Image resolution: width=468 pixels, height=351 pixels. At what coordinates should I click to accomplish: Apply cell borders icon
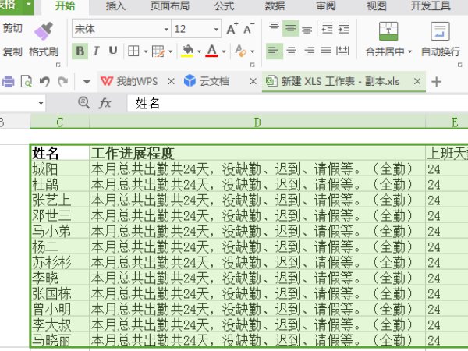133,51
